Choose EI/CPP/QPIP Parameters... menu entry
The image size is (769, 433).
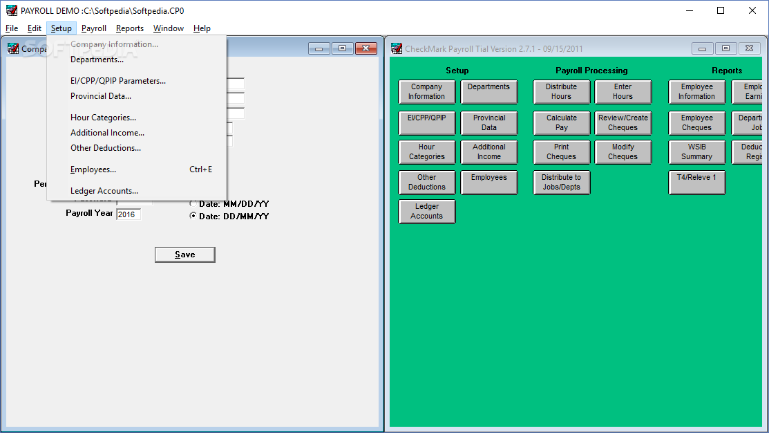pyautogui.click(x=136, y=81)
